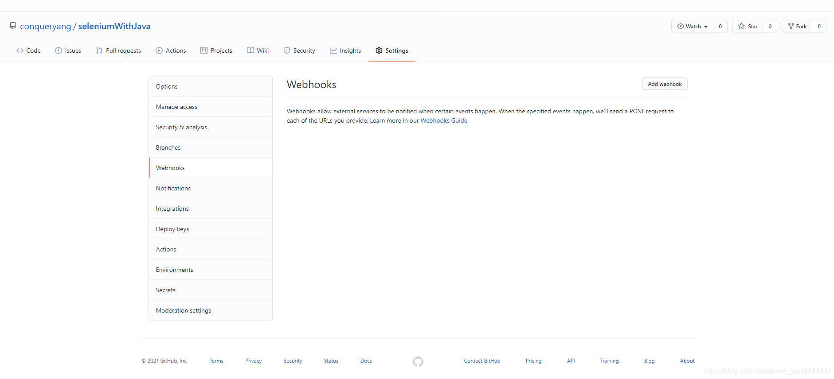Open the Status footer link
Screen dimensions: 834x379
tap(331, 361)
